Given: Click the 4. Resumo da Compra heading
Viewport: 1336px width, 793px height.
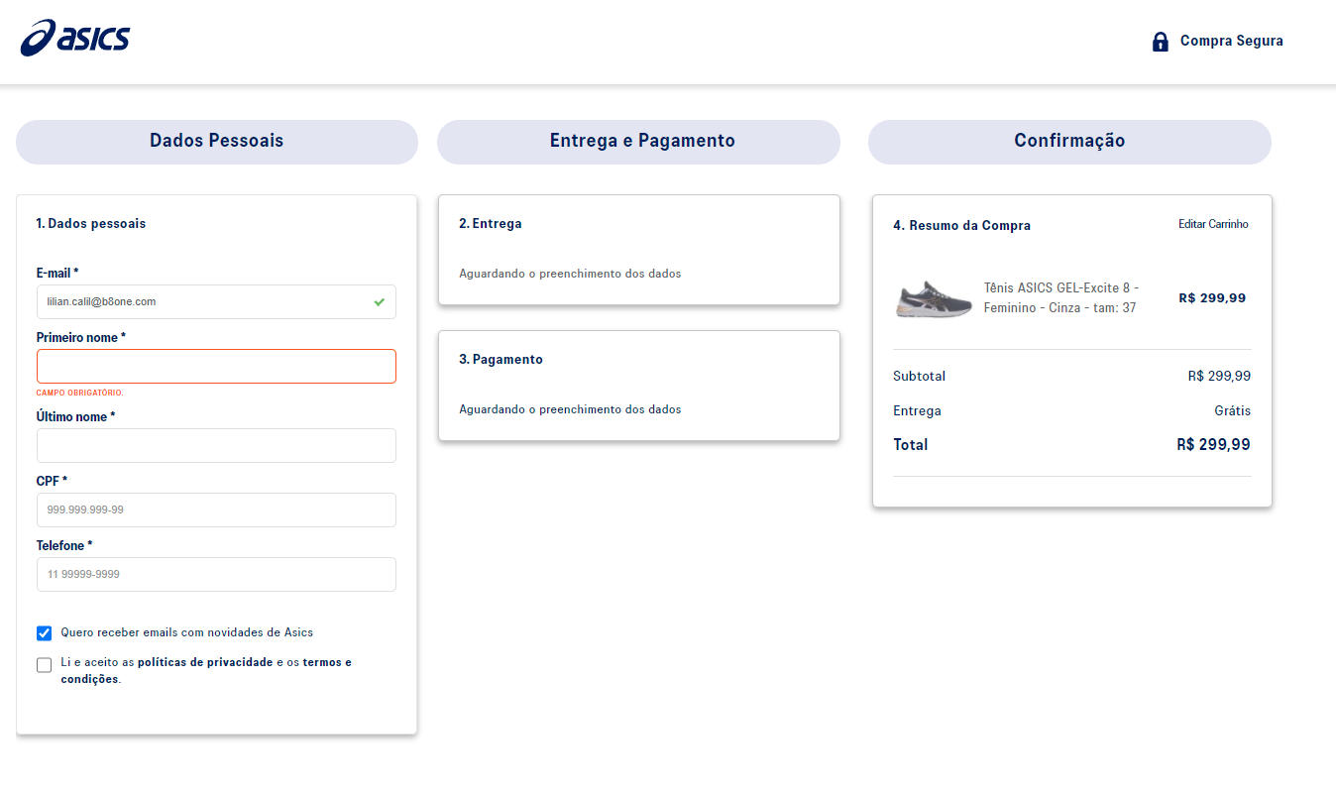Looking at the screenshot, I should pyautogui.click(x=962, y=226).
